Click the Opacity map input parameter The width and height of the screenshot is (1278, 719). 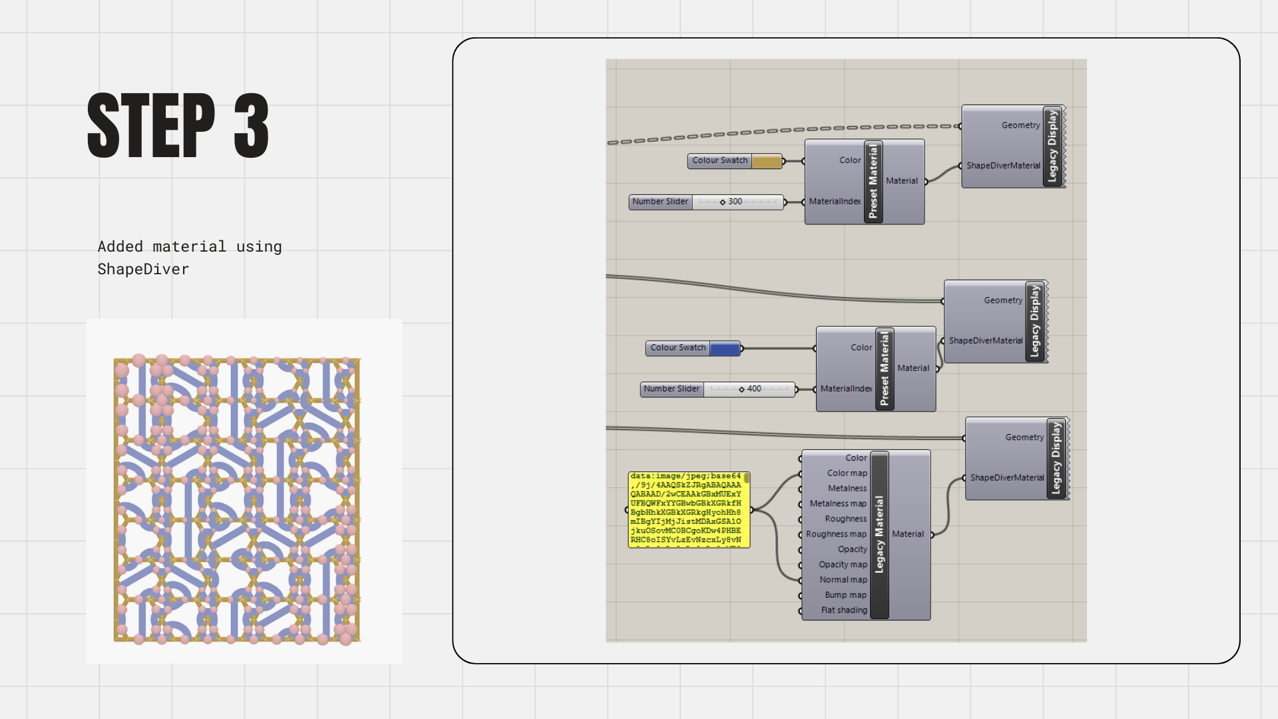[843, 565]
